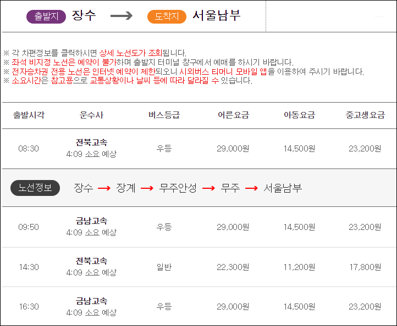
Task: Click red arrow between 장계 and 무주안성
Action: point(147,188)
